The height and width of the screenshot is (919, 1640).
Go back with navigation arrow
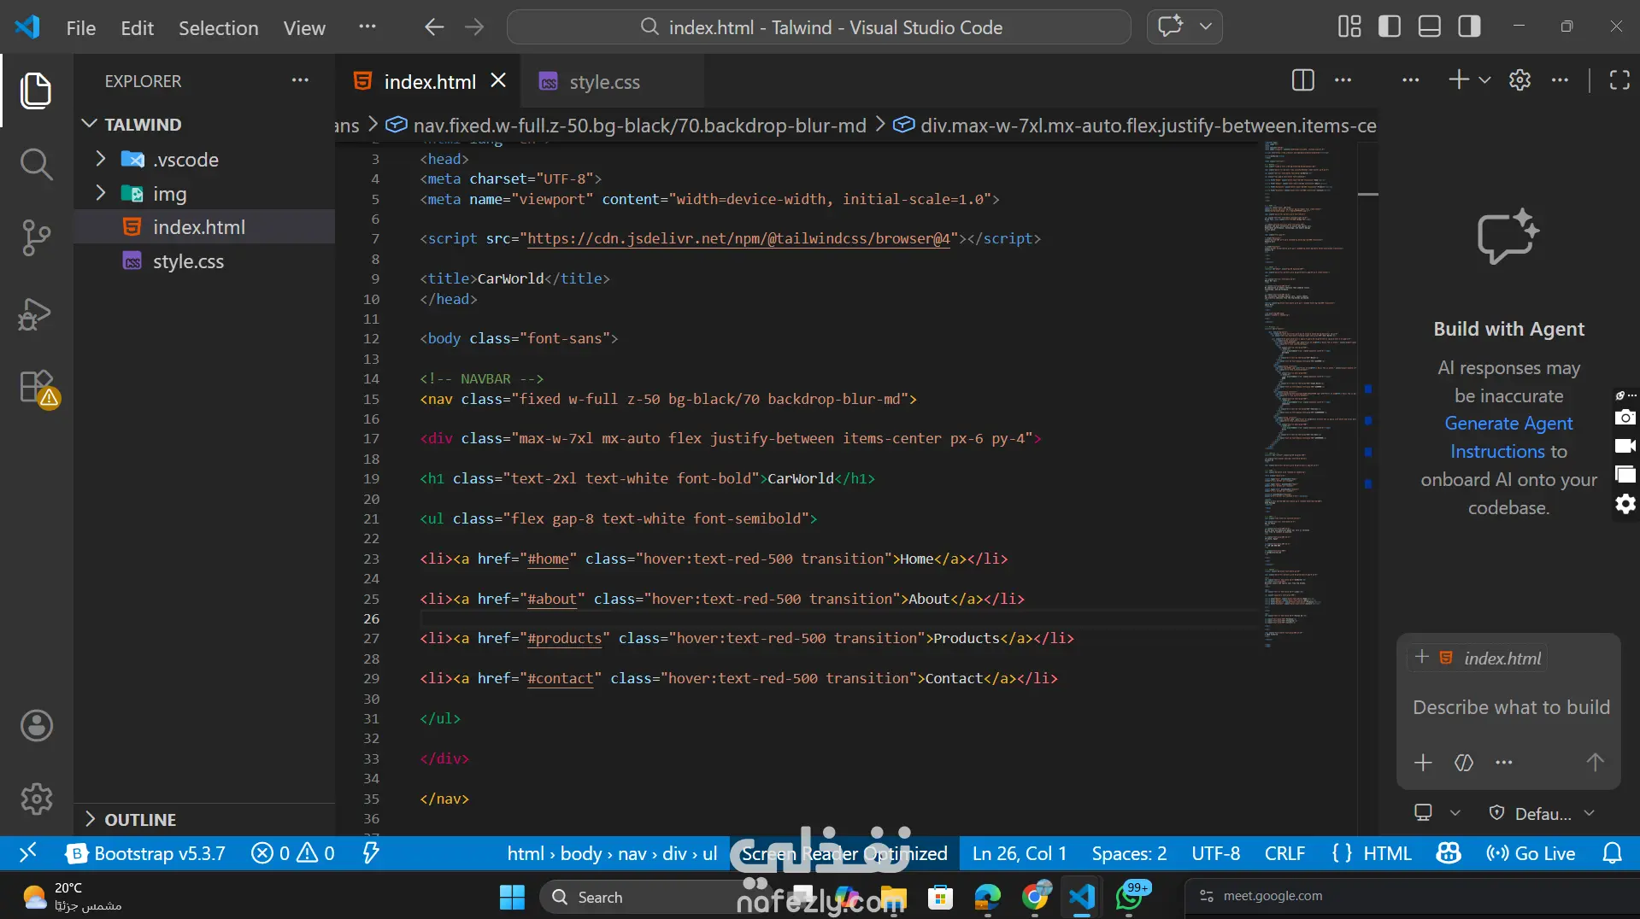[434, 27]
